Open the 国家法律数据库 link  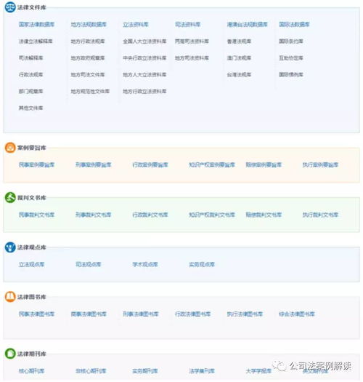click(x=36, y=24)
